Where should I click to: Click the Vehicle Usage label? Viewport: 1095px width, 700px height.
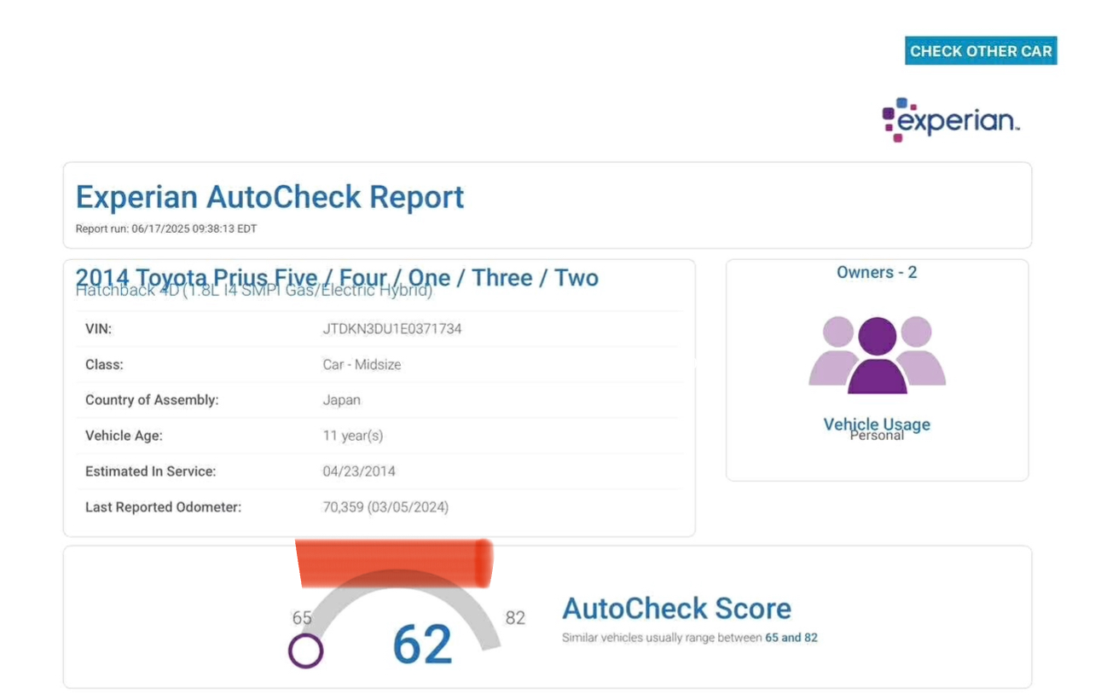(x=877, y=424)
